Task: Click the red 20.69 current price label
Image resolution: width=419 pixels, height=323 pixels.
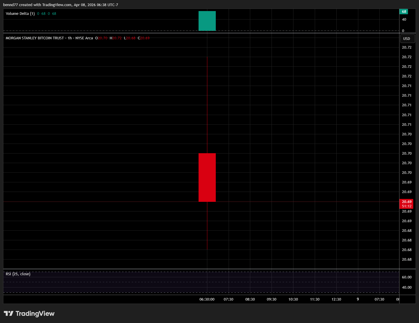Action: tap(406, 202)
